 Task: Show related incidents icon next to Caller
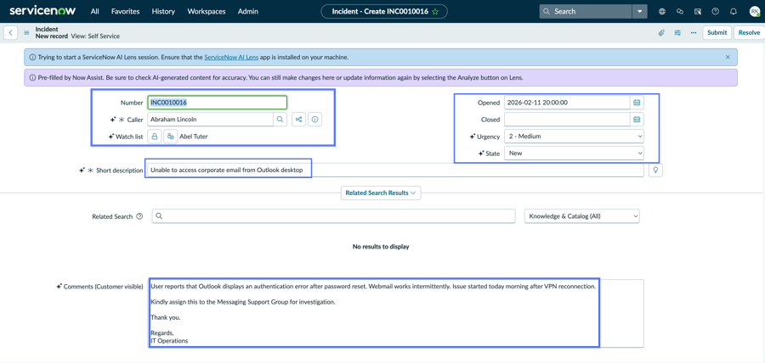point(298,120)
